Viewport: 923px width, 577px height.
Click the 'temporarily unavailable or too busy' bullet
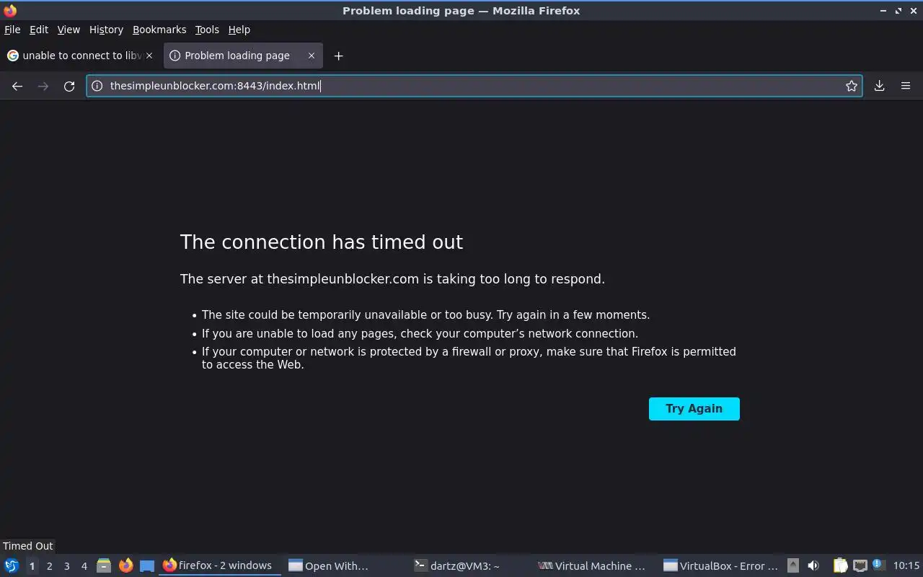(x=425, y=315)
